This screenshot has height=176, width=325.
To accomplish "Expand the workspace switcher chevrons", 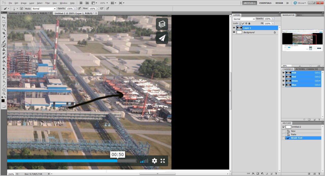I will point(287,3).
